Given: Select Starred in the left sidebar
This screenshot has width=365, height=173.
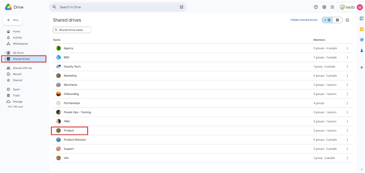Looking at the screenshot, I should (17, 80).
